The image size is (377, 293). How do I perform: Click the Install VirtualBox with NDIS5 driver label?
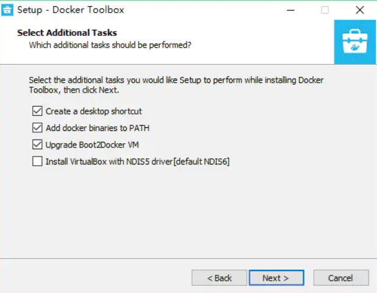coord(137,161)
